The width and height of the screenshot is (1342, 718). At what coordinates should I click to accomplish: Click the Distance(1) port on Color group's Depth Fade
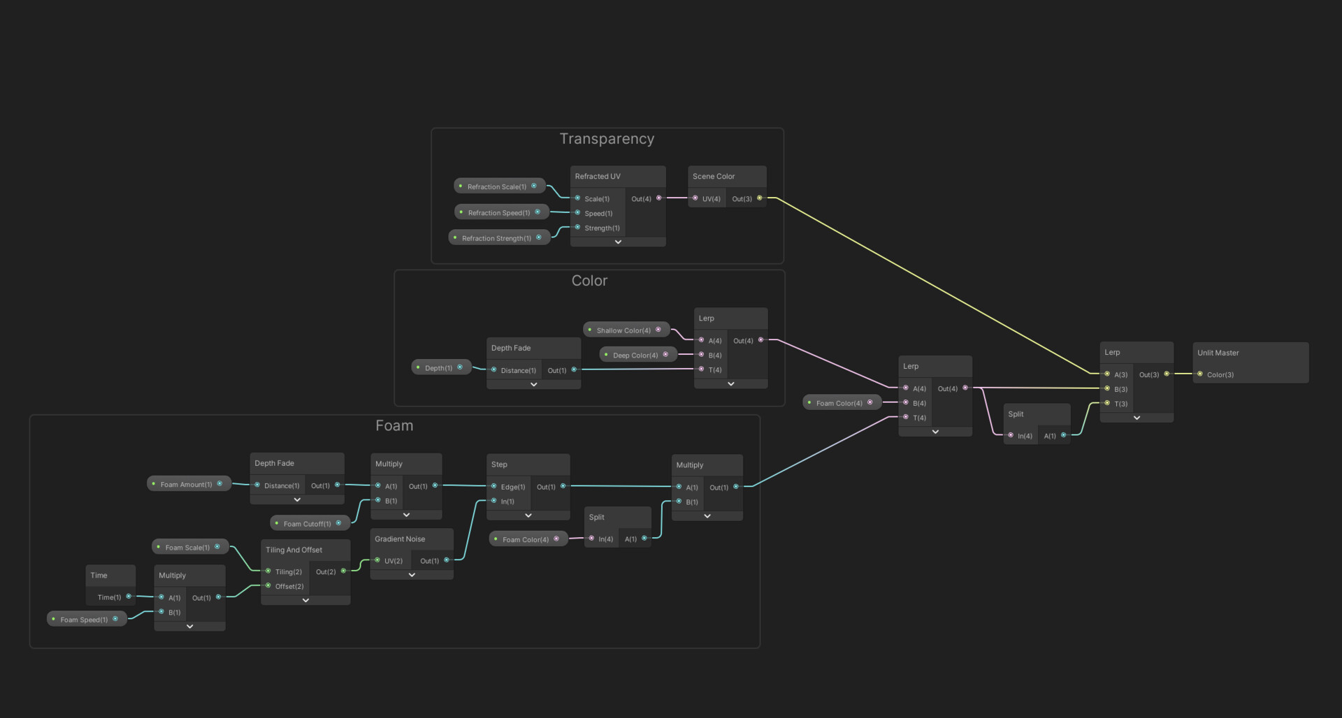coord(493,370)
